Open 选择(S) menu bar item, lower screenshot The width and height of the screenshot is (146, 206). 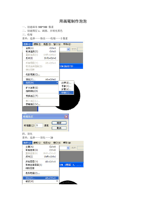(x=27, y=143)
